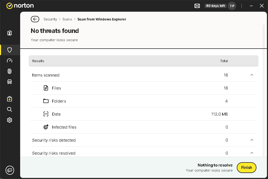This screenshot has width=268, height=179.
Task: Click the yellow Finish button
Action: coord(247,168)
